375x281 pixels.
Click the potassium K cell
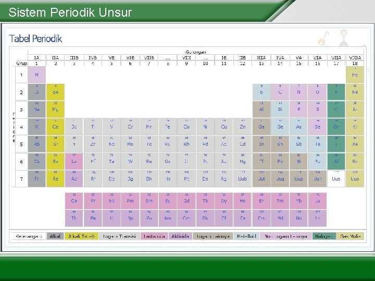point(36,126)
